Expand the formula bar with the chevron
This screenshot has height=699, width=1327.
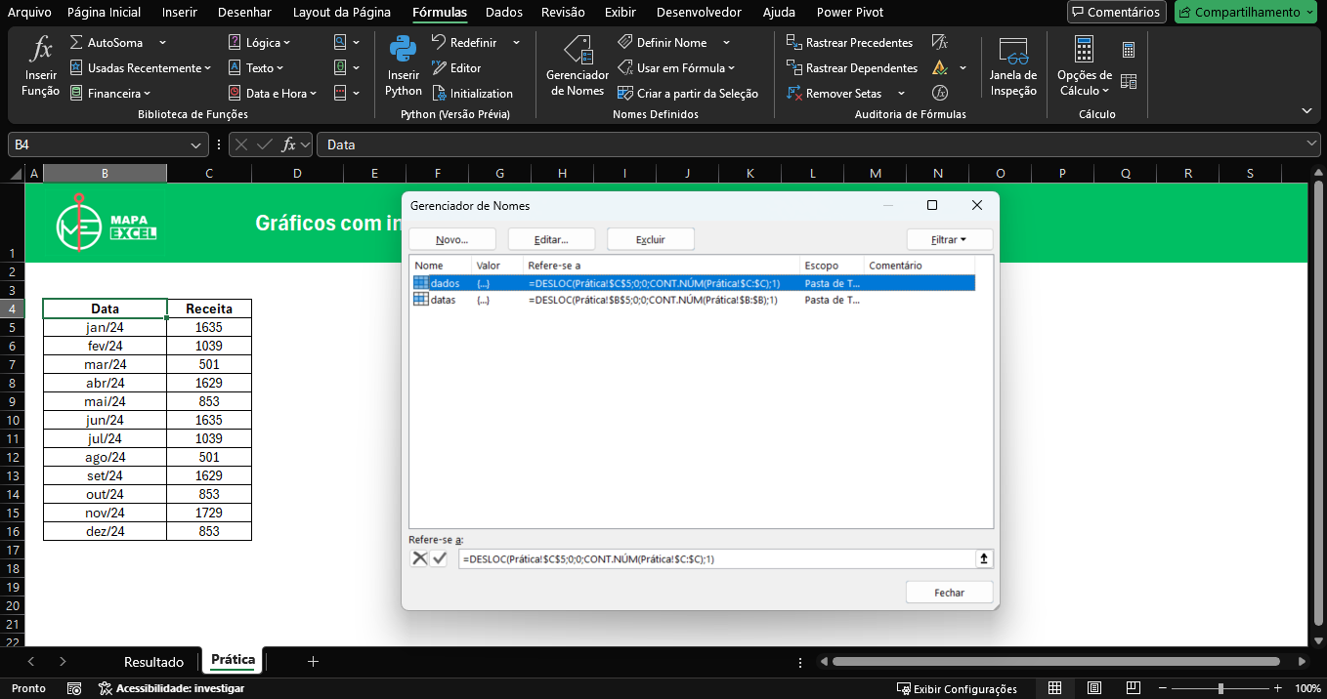point(1312,144)
